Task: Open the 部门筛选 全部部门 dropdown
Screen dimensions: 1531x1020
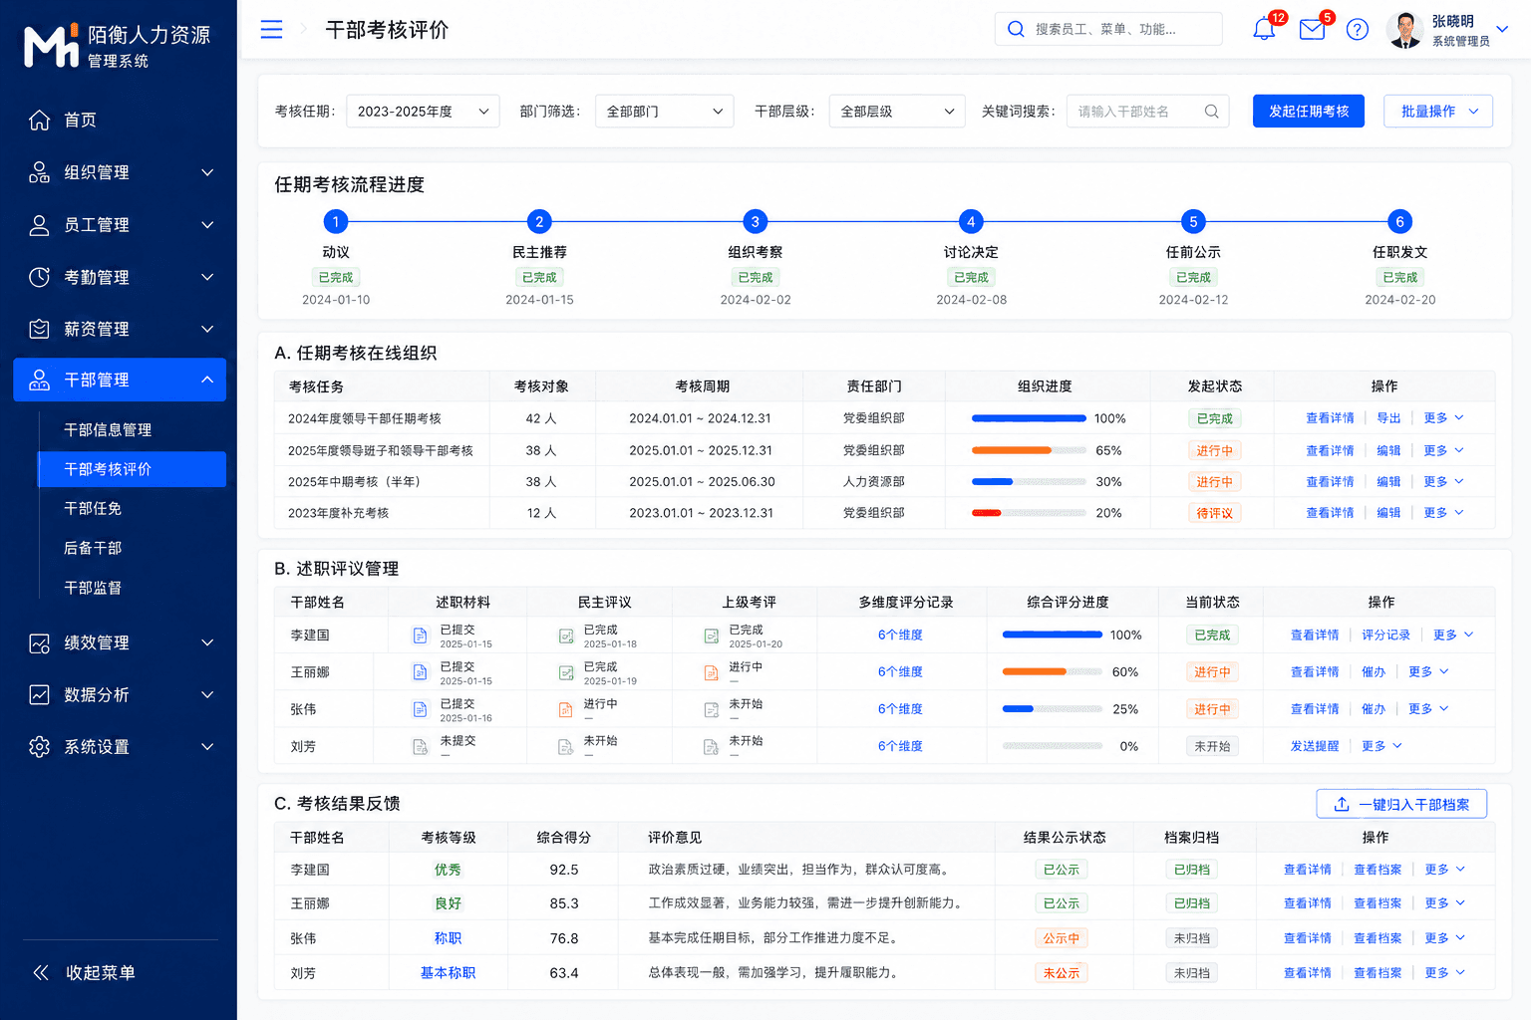Action: 665,112
